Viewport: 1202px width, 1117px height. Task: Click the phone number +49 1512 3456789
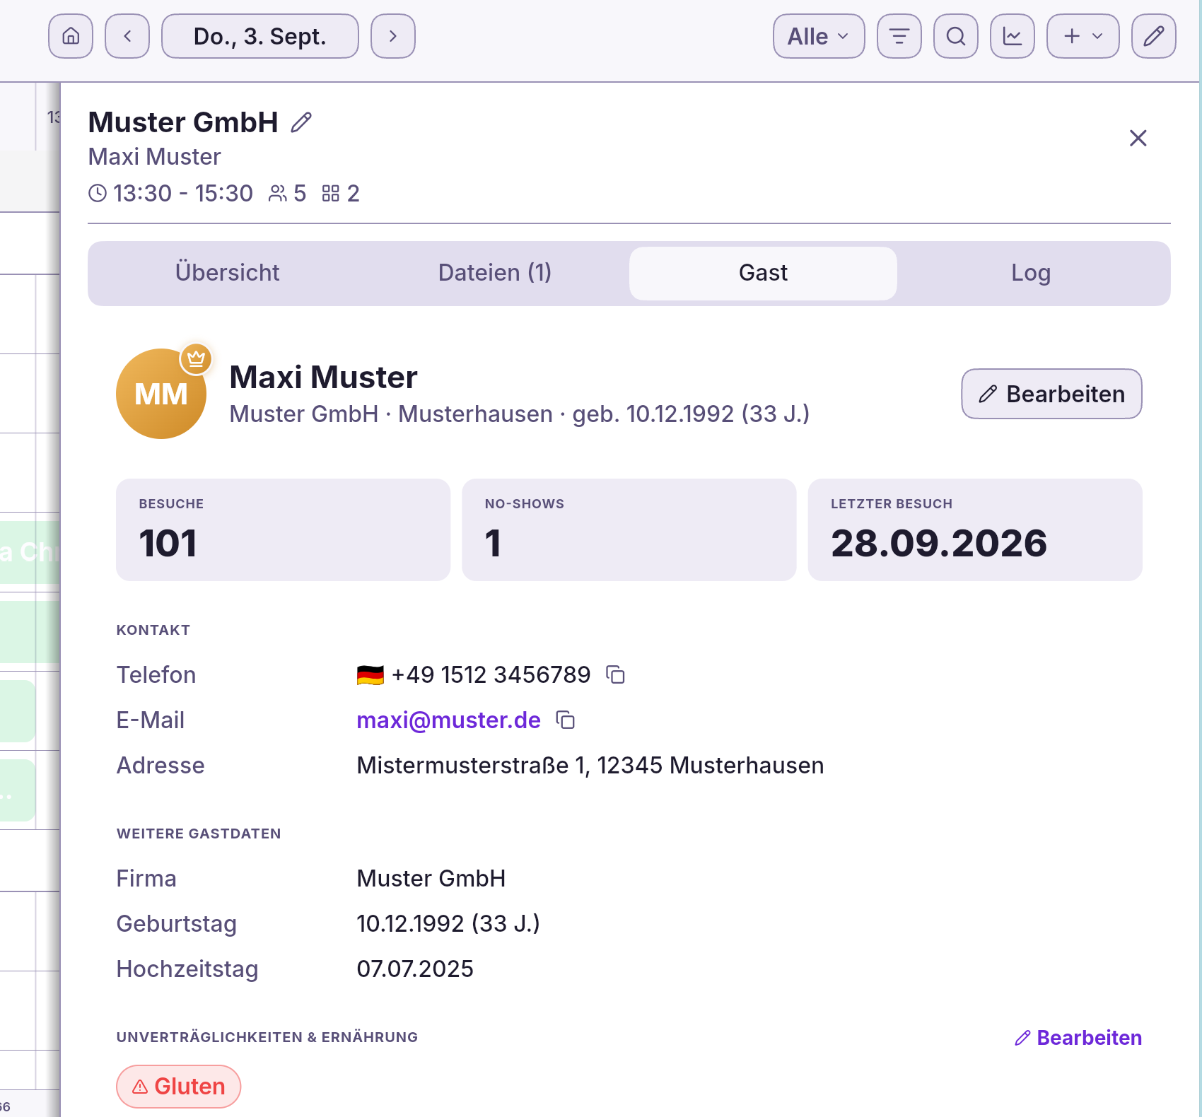491,675
